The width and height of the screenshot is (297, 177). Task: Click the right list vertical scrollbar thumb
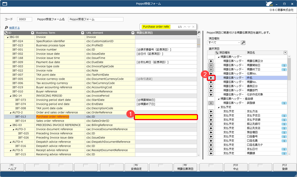click(x=289, y=69)
